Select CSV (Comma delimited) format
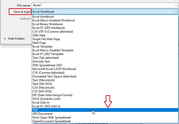179x124 pixels. pyautogui.click(x=105, y=73)
